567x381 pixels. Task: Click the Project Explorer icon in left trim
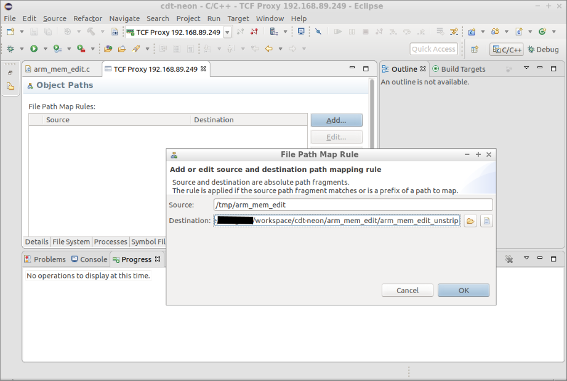[10, 86]
